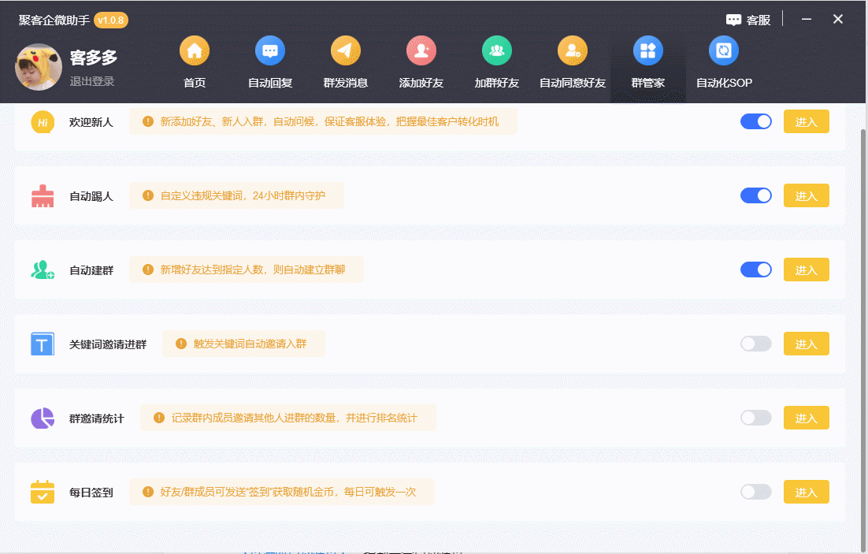Turn off the 自动建群 toggle
The image size is (868, 554).
point(756,270)
